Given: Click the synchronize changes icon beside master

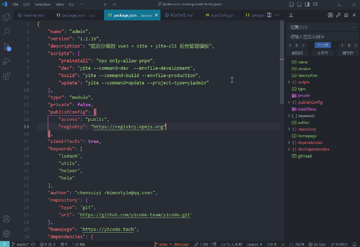Looking at the screenshot, I should point(33,244).
